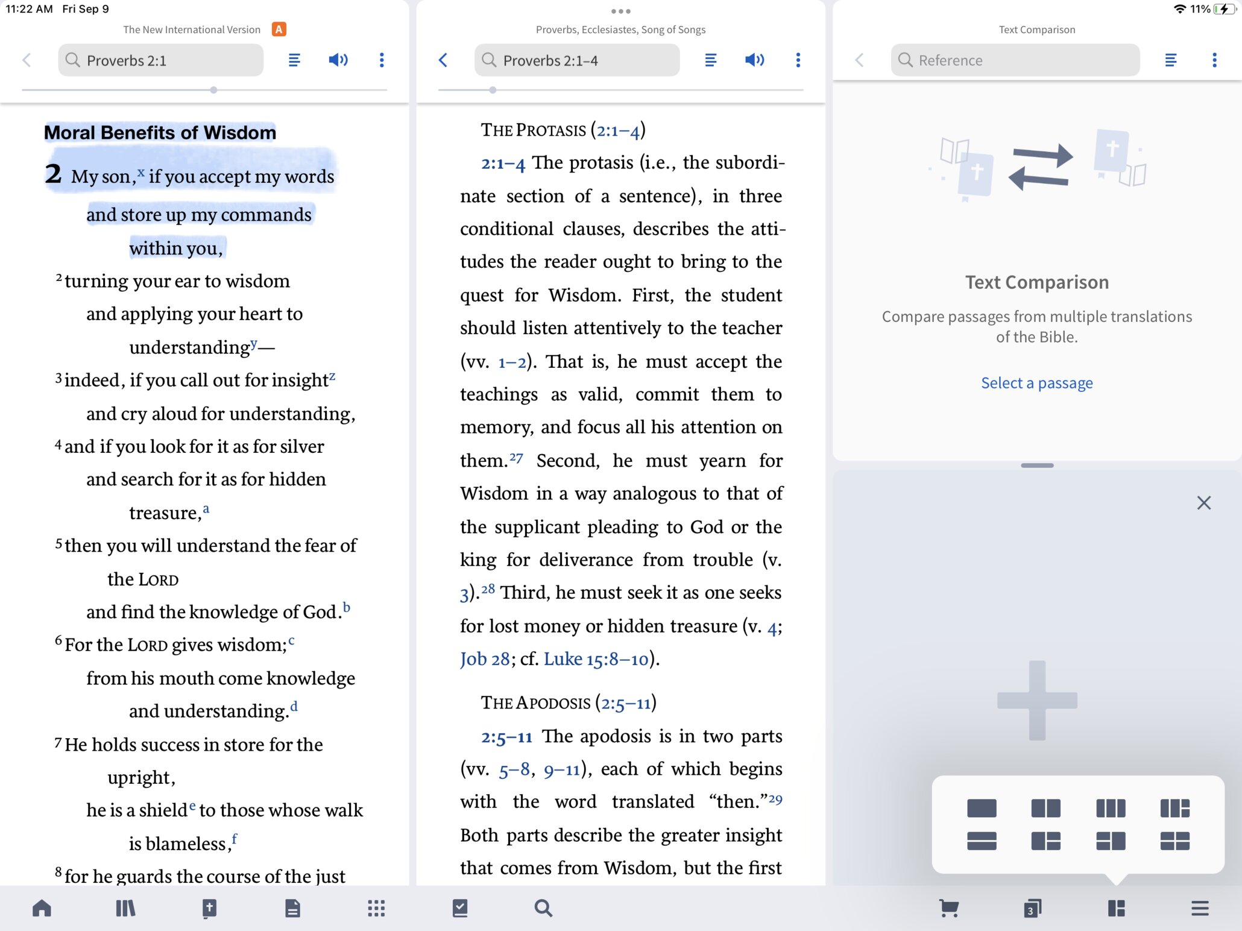Viewport: 1242px width, 931px height.
Task: Tap more options menu in NIV panel
Action: coord(382,61)
